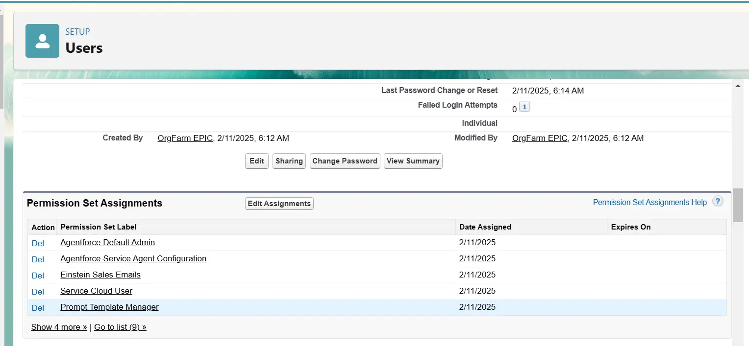Click the Edit button
The image size is (749, 346).
pyautogui.click(x=257, y=161)
